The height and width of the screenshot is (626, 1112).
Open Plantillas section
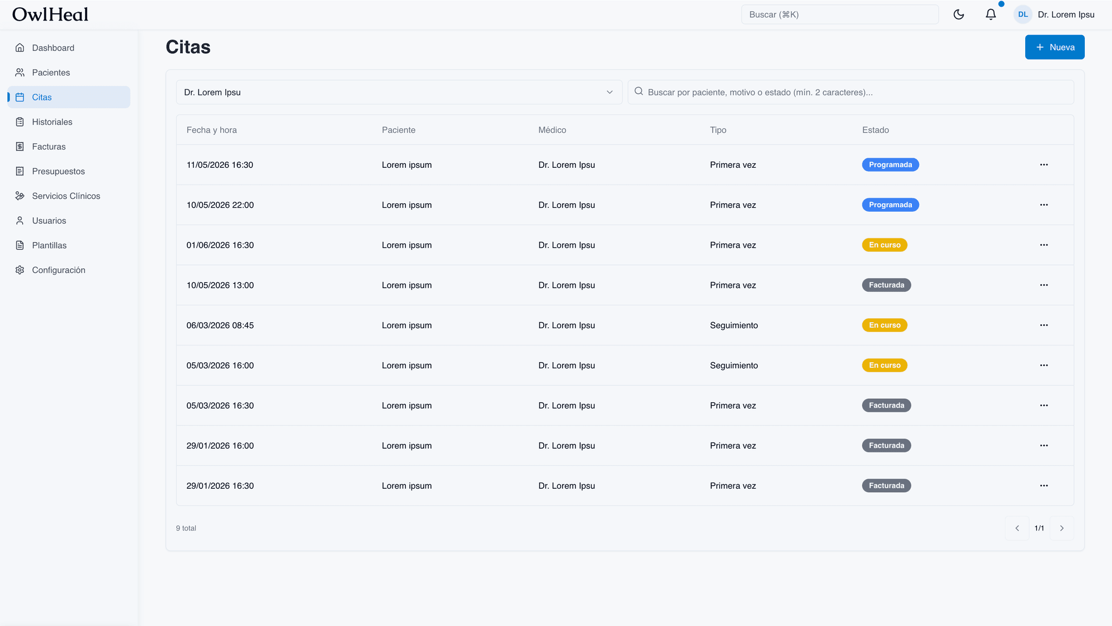click(69, 246)
